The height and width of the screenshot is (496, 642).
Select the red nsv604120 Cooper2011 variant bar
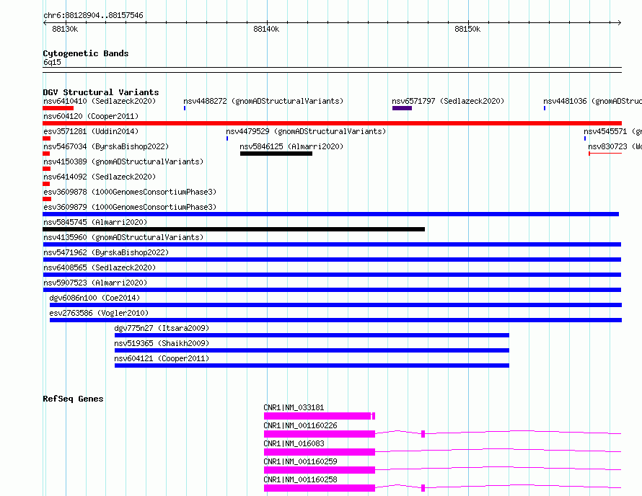tap(332, 123)
